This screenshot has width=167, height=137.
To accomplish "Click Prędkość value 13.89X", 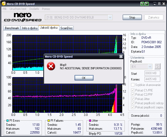I will (157, 133).
